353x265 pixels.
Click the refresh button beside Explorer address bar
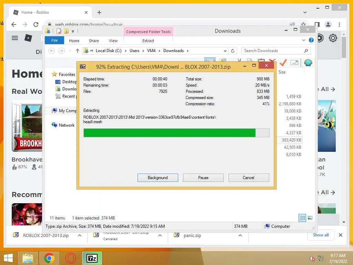coord(233,51)
